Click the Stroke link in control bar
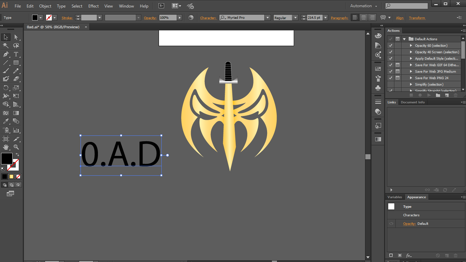The height and width of the screenshot is (262, 466). [67, 18]
